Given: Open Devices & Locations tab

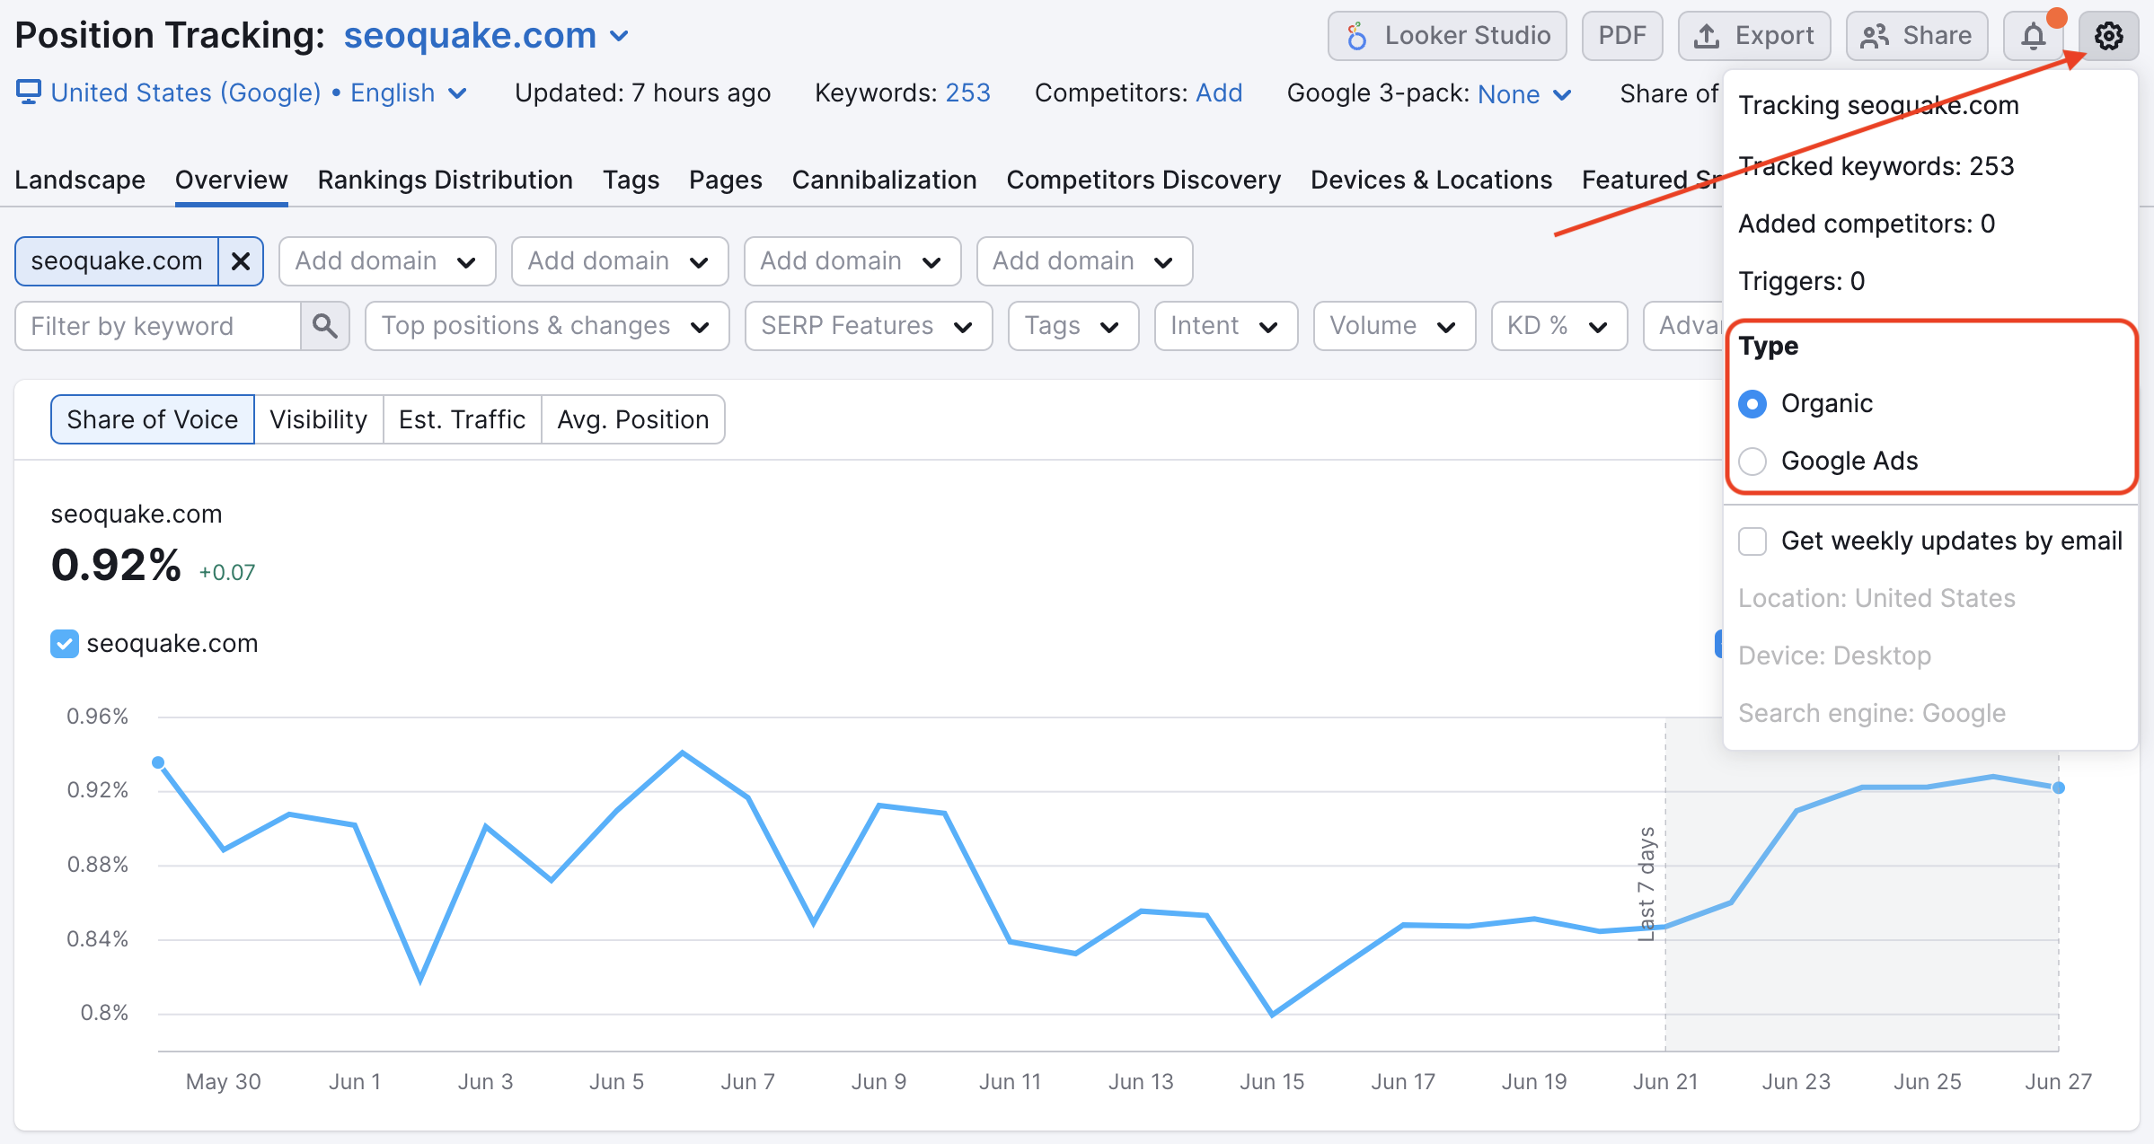Looking at the screenshot, I should [x=1431, y=180].
